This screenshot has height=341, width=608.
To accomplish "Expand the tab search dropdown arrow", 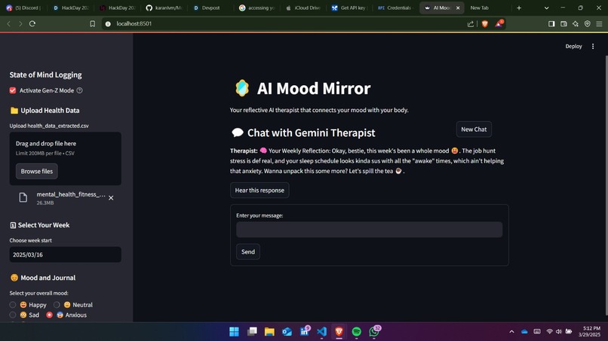I will (x=546, y=8).
